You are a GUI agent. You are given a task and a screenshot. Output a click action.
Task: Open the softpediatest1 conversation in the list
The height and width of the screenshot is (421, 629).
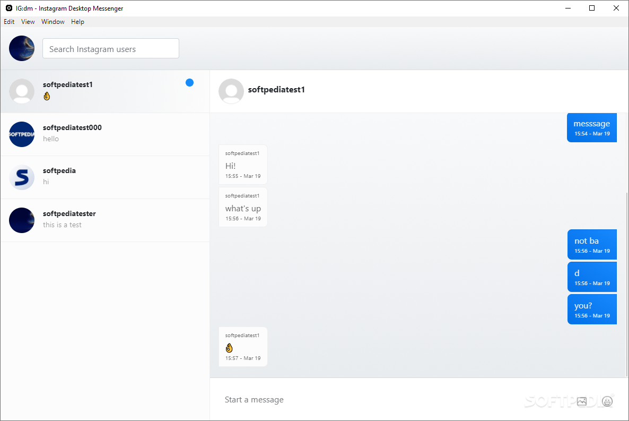coord(105,91)
